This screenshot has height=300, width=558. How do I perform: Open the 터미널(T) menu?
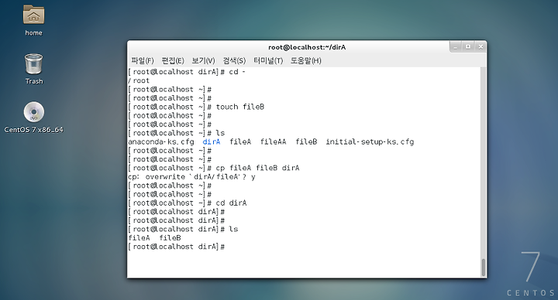[x=268, y=61]
